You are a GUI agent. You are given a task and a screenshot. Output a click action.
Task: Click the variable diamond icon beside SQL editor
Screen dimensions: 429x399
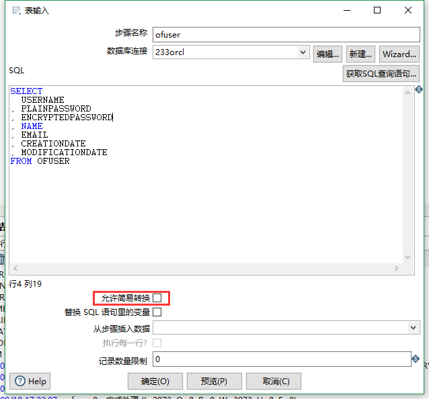tap(419, 89)
